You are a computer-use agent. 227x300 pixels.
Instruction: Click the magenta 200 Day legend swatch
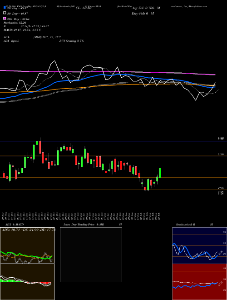[5, 19]
